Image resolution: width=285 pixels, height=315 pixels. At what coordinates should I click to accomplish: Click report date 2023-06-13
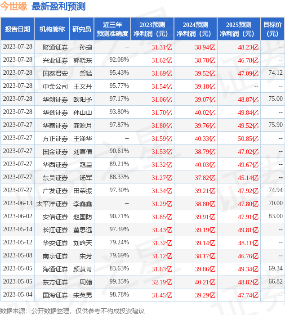18,203
